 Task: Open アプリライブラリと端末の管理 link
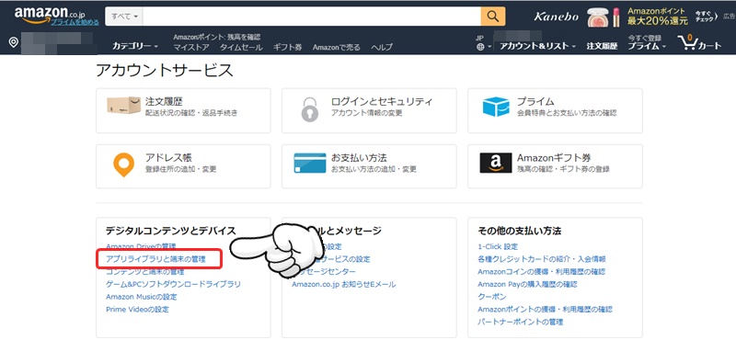pyautogui.click(x=155, y=259)
